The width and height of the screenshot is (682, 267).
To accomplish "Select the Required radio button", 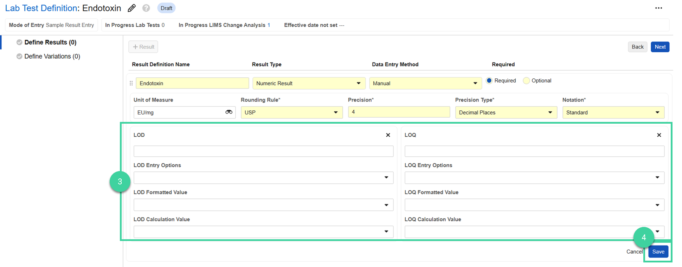I will (x=489, y=80).
